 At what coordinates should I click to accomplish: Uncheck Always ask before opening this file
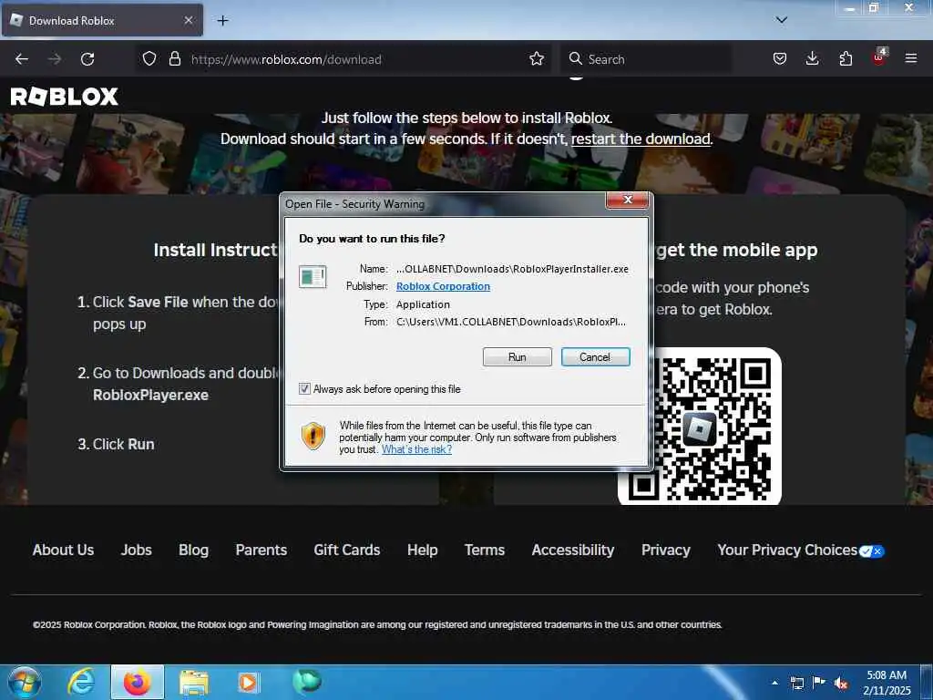(x=304, y=388)
